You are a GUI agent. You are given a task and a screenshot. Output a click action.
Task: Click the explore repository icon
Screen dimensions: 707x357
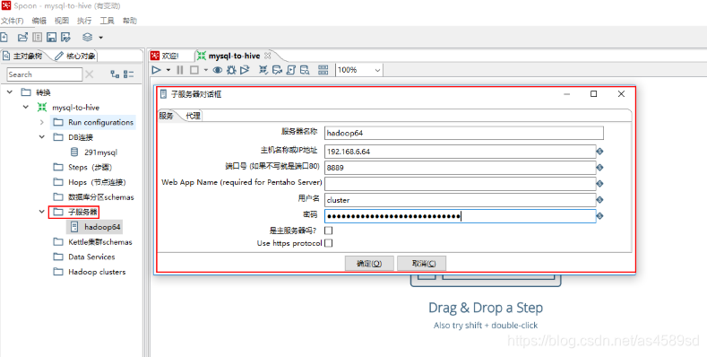(x=37, y=38)
